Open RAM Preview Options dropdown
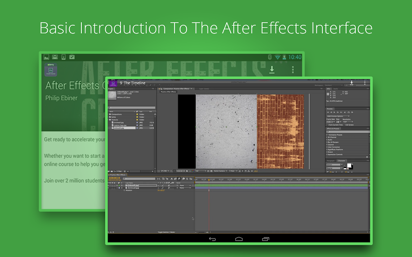The height and width of the screenshot is (257, 412). 338,116
